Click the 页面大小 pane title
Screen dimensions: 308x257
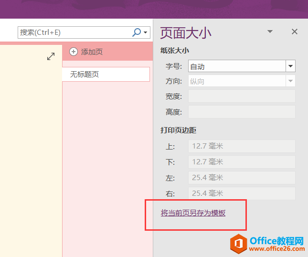pyautogui.click(x=186, y=33)
